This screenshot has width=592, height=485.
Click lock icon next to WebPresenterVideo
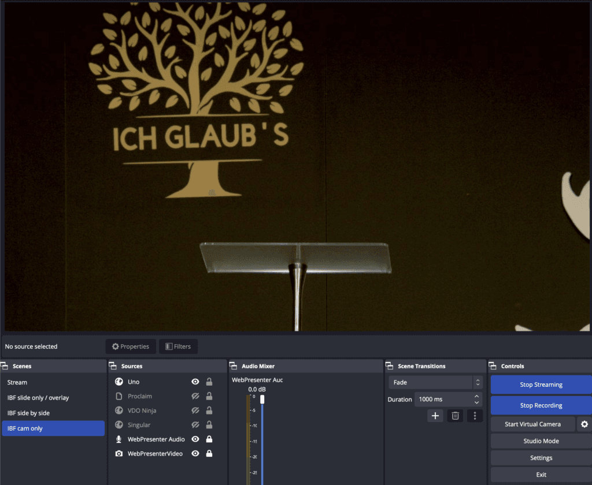pos(209,454)
